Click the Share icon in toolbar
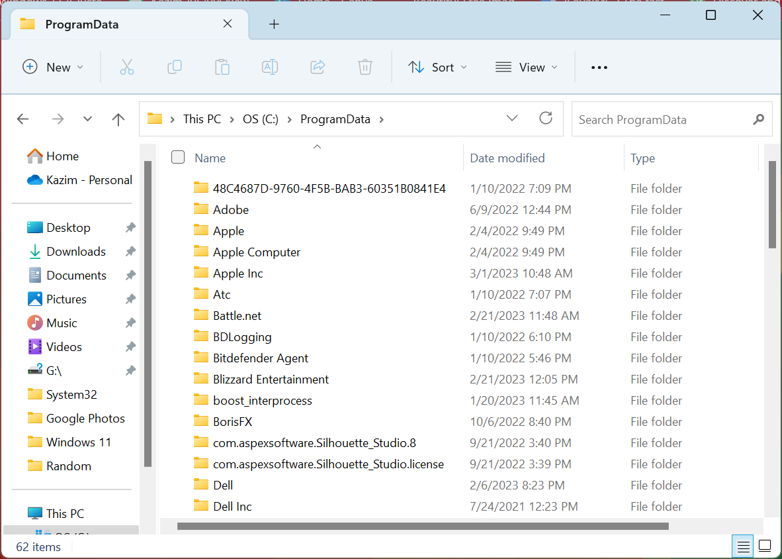Viewport: 782px width, 559px height. [x=318, y=67]
